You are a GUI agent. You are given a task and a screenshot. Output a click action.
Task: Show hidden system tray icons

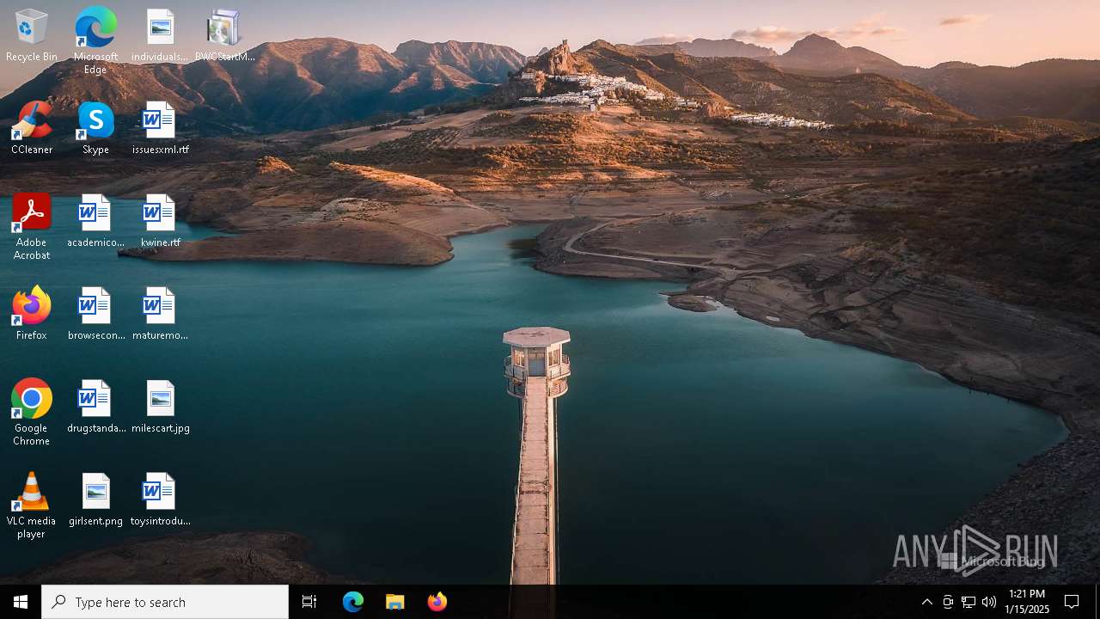pyautogui.click(x=927, y=602)
